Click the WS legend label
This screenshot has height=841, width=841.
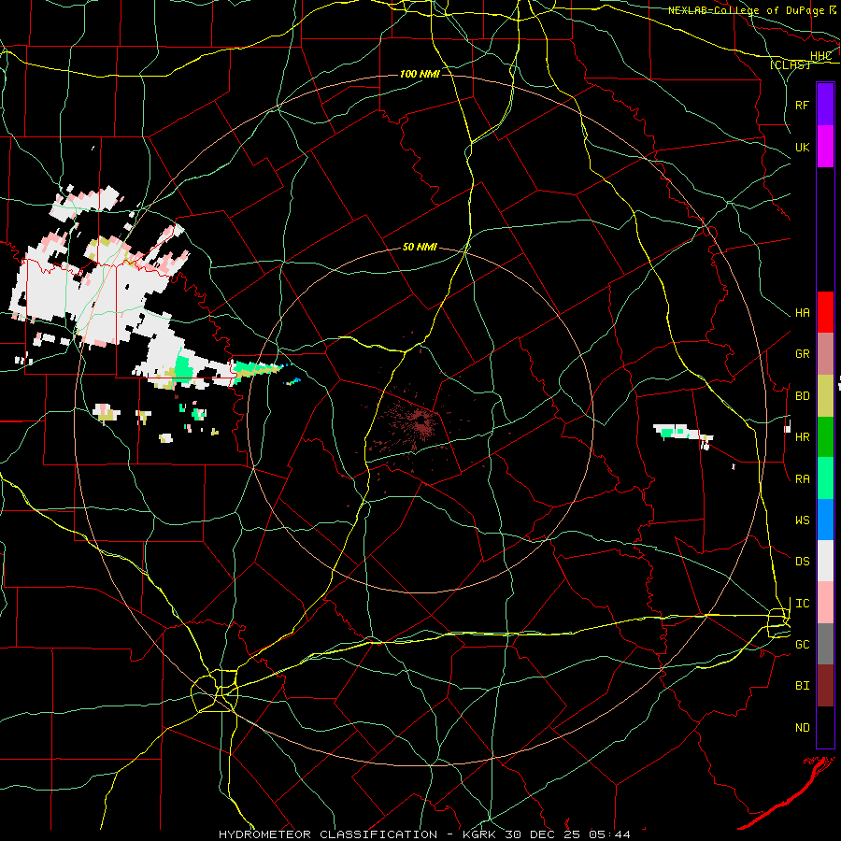(x=802, y=520)
